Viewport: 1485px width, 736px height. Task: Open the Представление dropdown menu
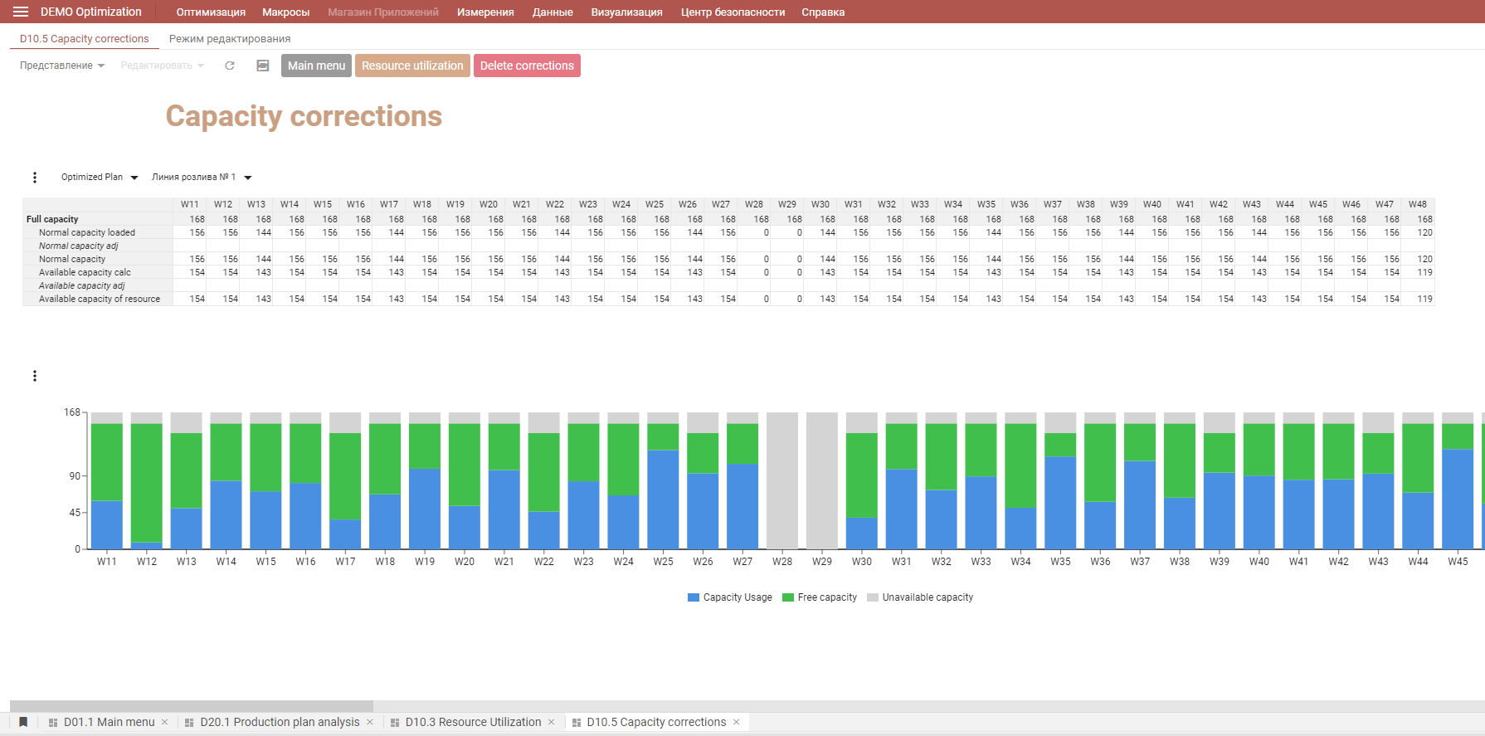pos(62,66)
